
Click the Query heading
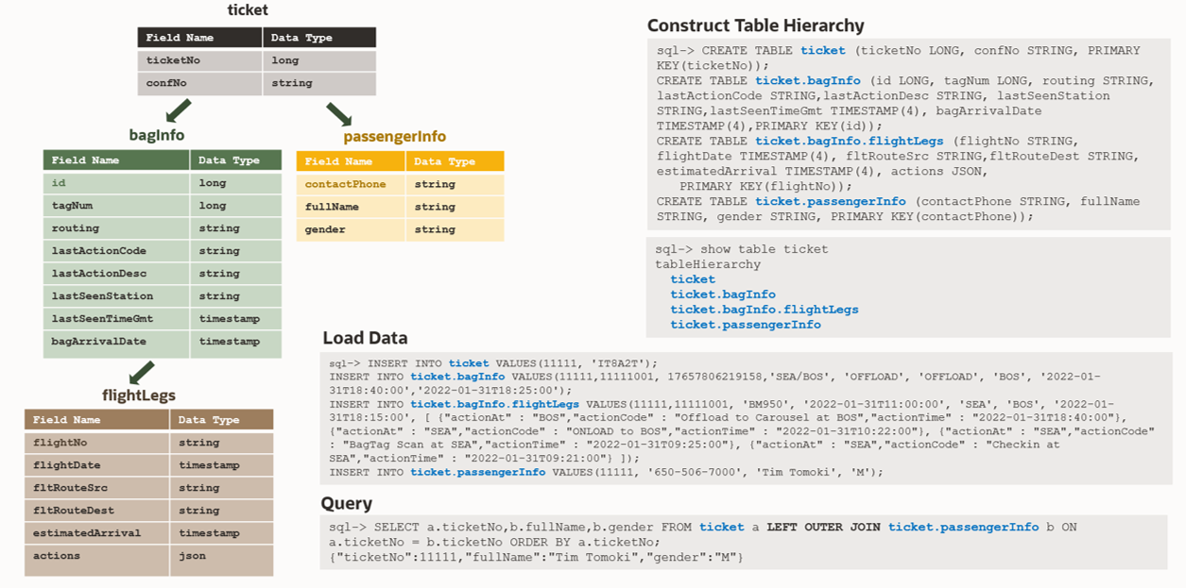coord(347,503)
